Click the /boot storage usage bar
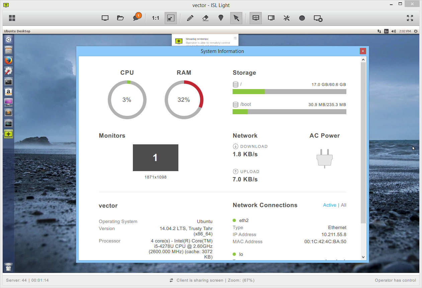 pyautogui.click(x=289, y=112)
